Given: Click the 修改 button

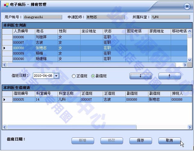Looking at the screenshot, I should tap(111, 140).
